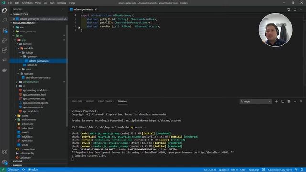306x172 pixels.
Task: Expand the assets folder
Action: tap(24, 116)
